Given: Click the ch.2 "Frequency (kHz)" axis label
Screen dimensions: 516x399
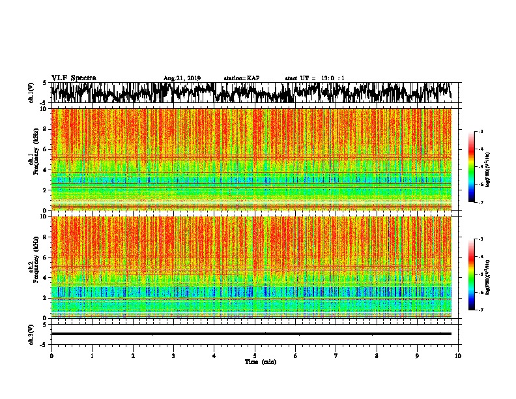Looking at the screenshot, I should click(36, 259).
